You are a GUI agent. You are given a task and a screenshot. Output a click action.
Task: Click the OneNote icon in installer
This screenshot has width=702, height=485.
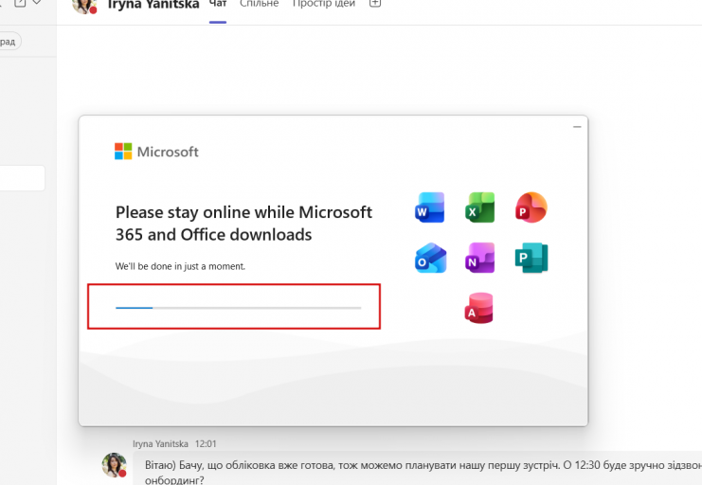[480, 258]
